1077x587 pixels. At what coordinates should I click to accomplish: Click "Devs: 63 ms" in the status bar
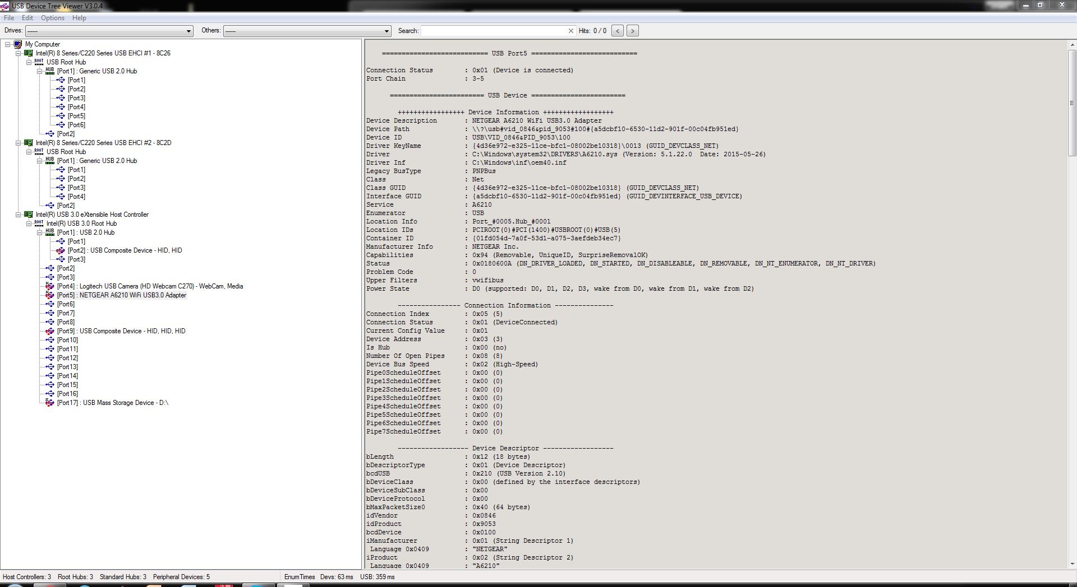point(337,577)
